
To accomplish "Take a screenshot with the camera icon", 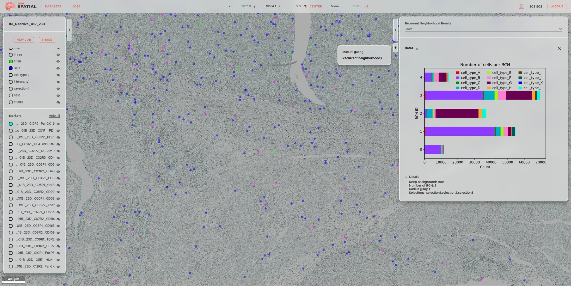I will (x=521, y=6).
